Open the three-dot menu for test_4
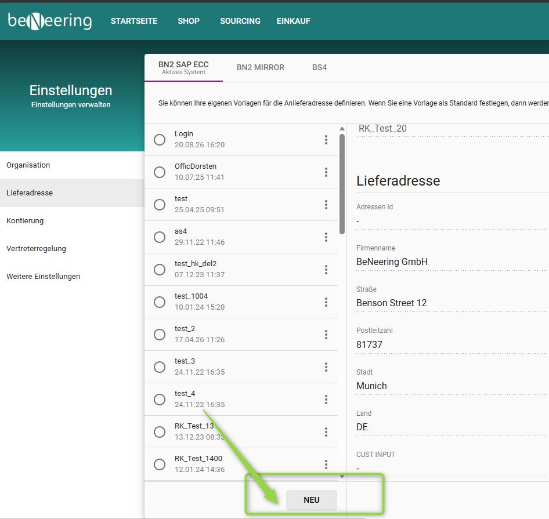549x519 pixels. coord(326,400)
